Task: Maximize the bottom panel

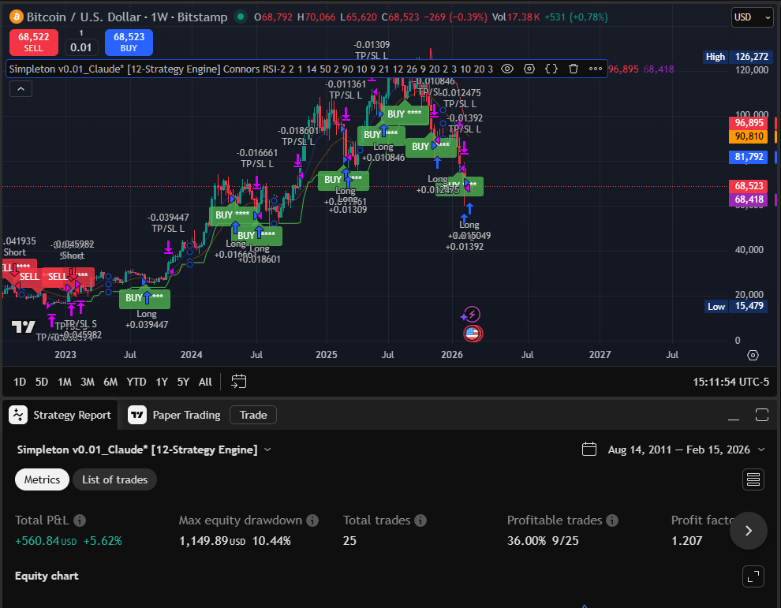Action: point(762,415)
